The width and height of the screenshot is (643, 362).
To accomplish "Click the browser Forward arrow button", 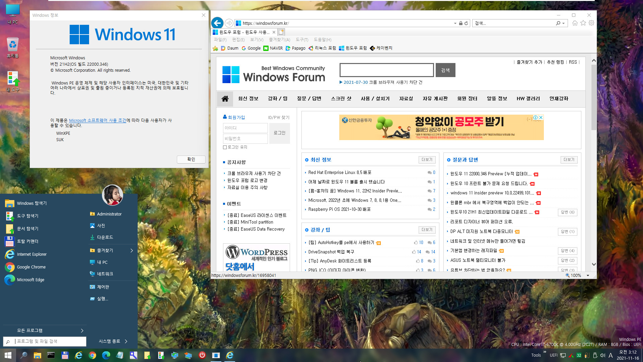I will click(229, 23).
